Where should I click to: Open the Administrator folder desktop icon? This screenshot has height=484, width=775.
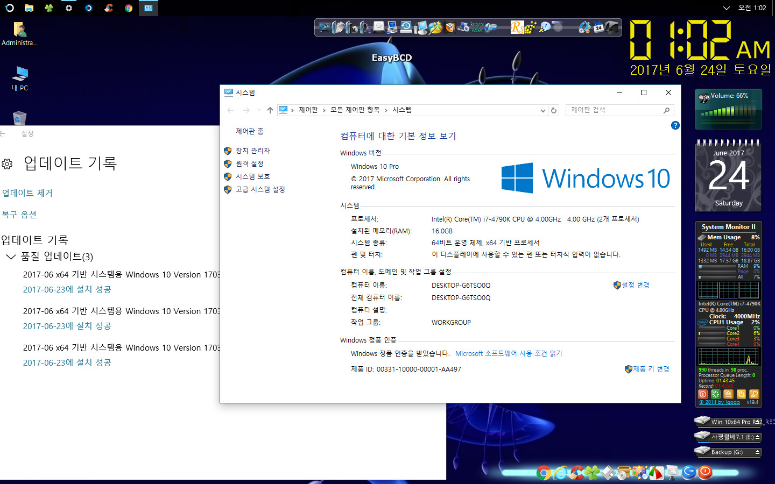[x=20, y=34]
